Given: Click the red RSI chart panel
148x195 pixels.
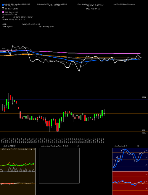Looking at the screenshot, I should click(x=130, y=183).
